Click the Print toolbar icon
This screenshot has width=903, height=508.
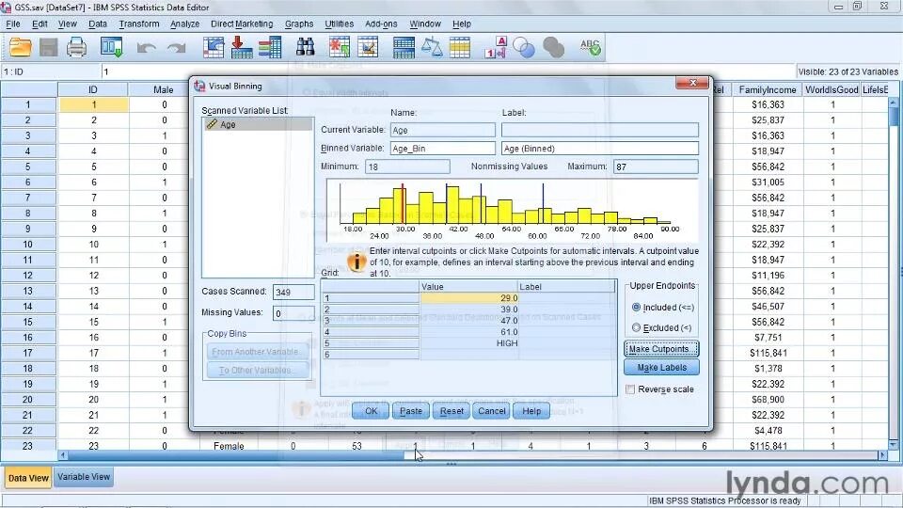click(x=76, y=47)
